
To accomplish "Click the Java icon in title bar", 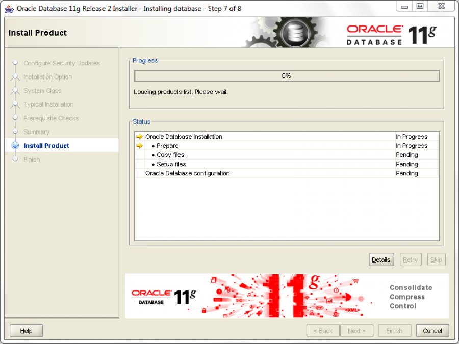I will coord(9,8).
